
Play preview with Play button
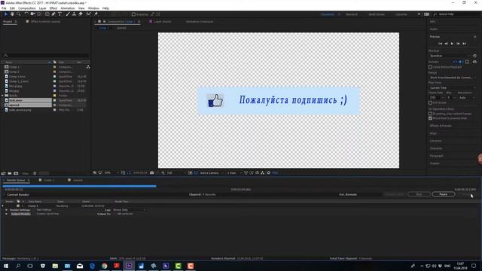[x=452, y=44]
